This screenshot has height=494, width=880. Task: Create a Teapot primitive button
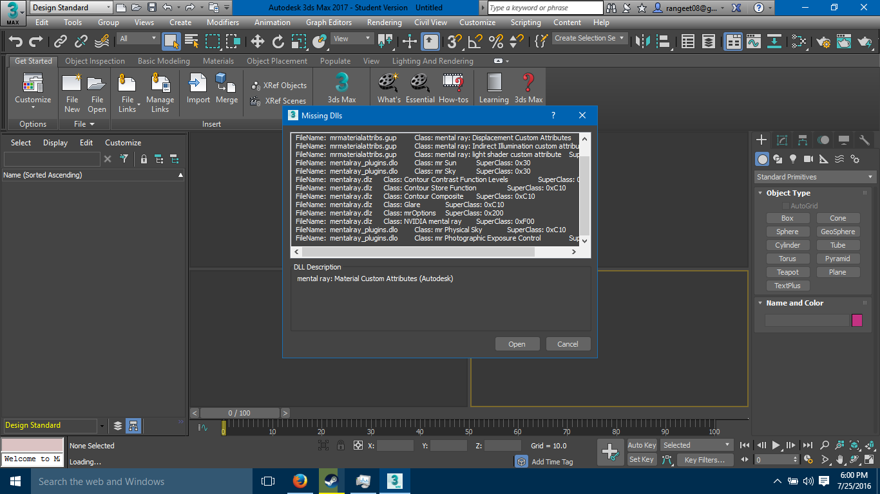(787, 272)
